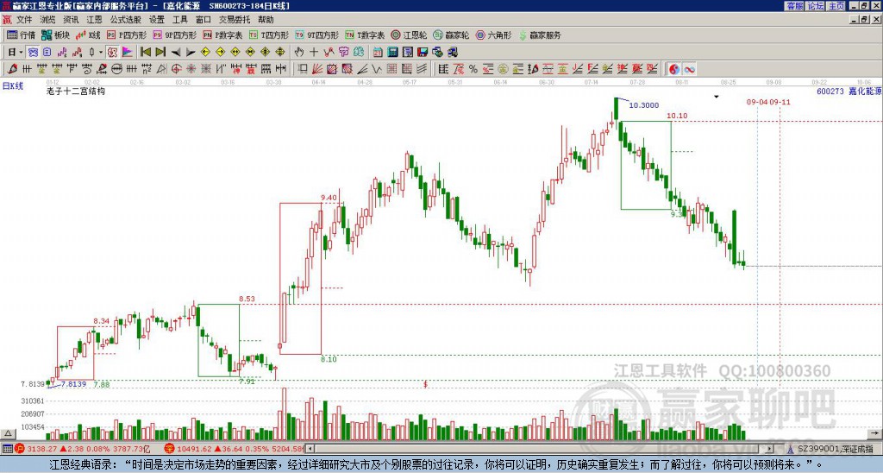Select the crosshair cursor icon
This screenshot has width=883, height=473.
pyautogui.click(x=314, y=53)
